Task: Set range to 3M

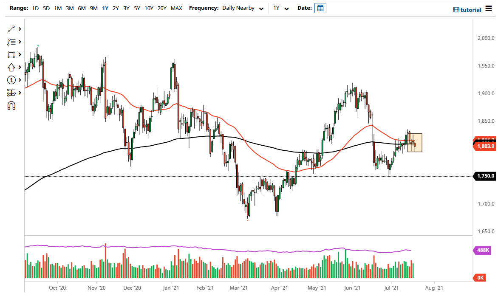Action: click(70, 8)
